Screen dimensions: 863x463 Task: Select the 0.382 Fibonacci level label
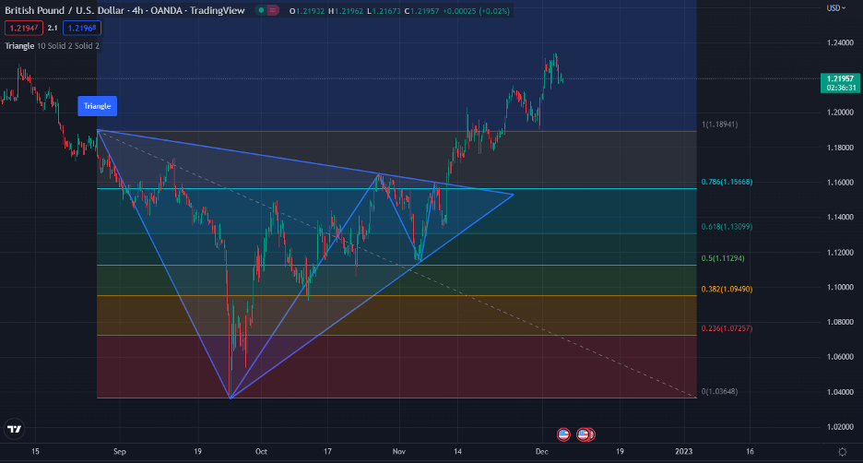[x=727, y=289]
